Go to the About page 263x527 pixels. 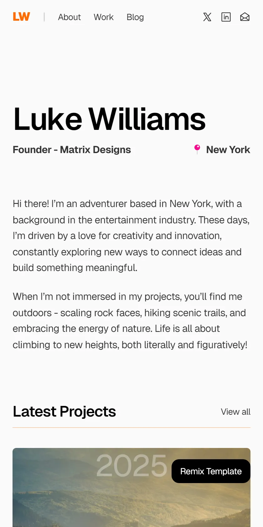click(69, 17)
